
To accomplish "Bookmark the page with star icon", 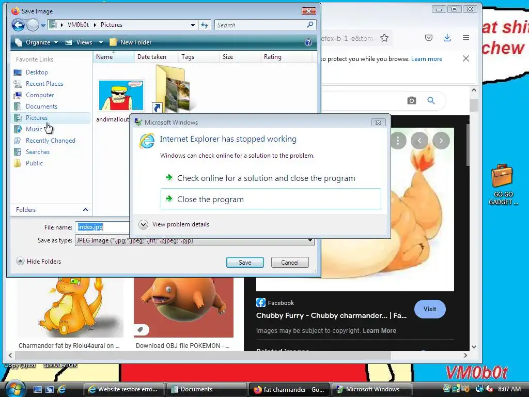I will 384,38.
